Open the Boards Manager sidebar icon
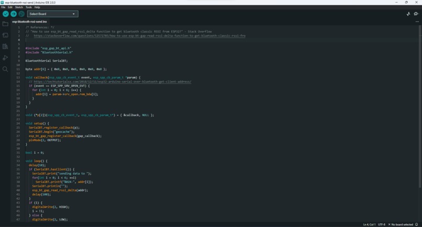The height and width of the screenshot is (227, 422). [x=5, y=35]
